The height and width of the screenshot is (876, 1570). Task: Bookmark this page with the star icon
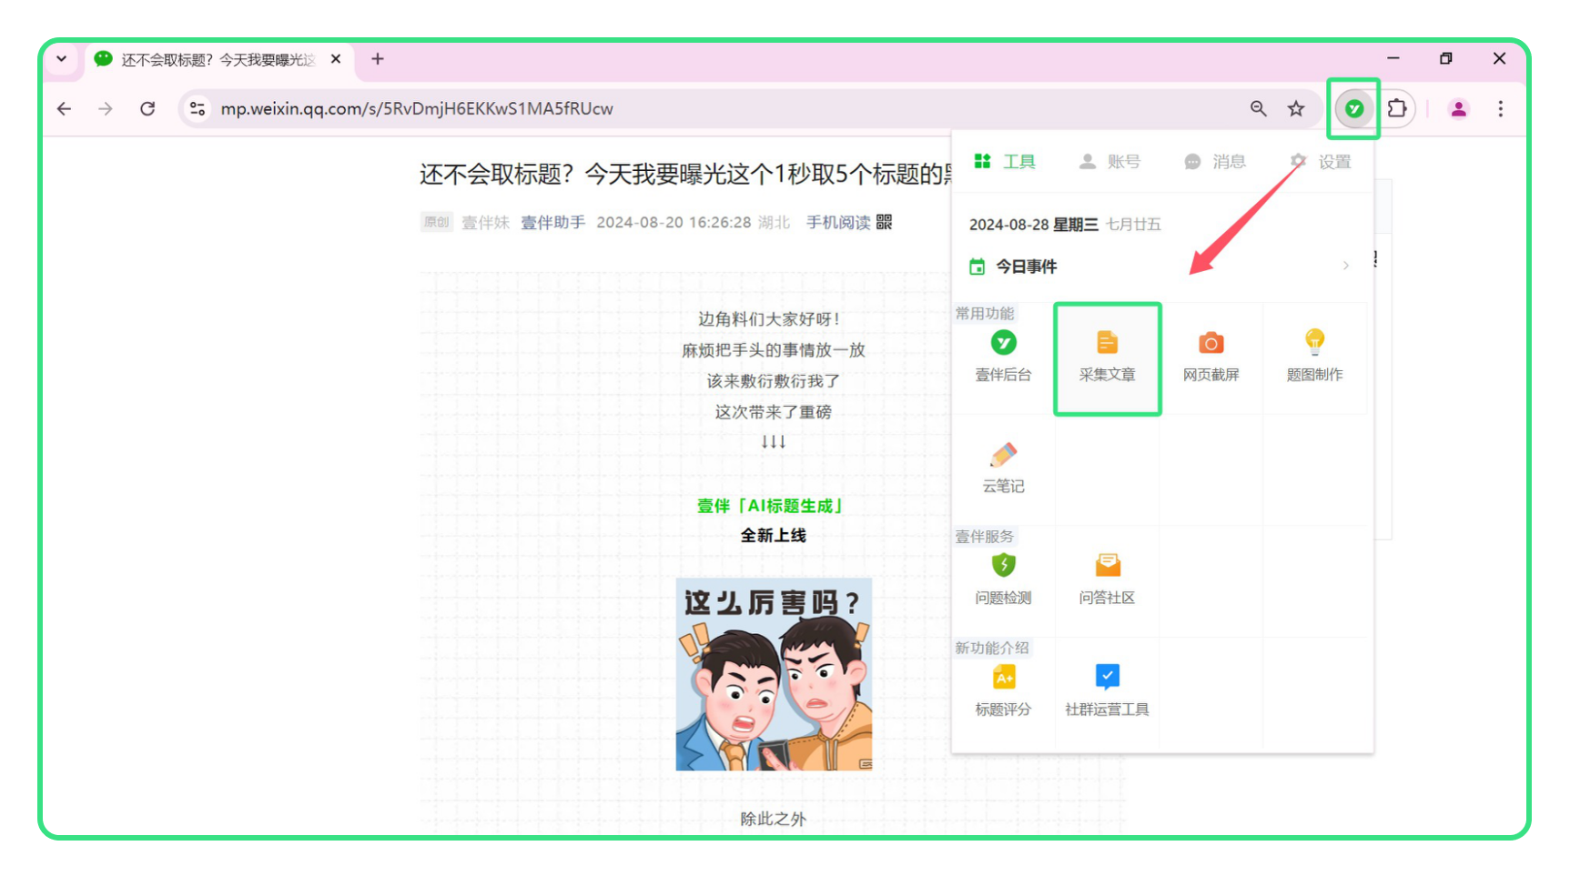[x=1296, y=109]
